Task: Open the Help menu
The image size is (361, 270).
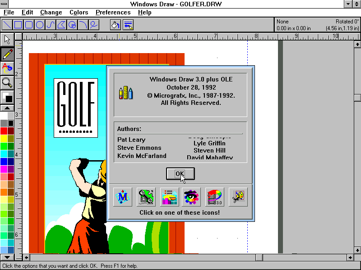Action: tap(144, 13)
